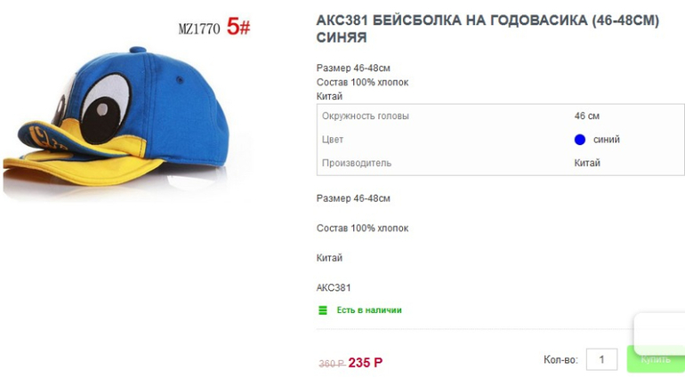The height and width of the screenshot is (386, 685).
Task: Select the blue color swatch circle
Action: pos(580,140)
